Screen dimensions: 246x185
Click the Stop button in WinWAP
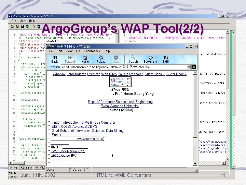[x=116, y=59]
